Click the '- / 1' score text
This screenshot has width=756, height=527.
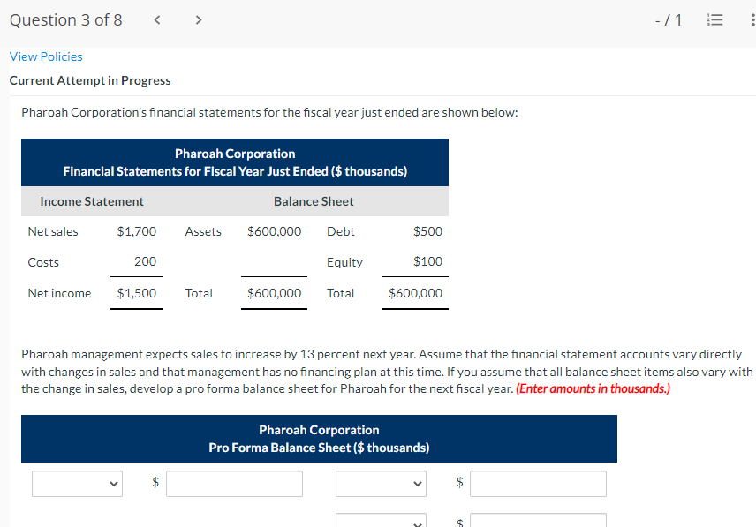669,19
